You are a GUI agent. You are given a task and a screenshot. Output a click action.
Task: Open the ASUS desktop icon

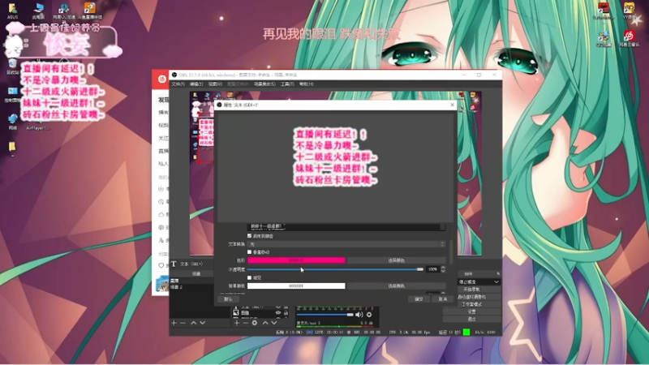(12, 11)
